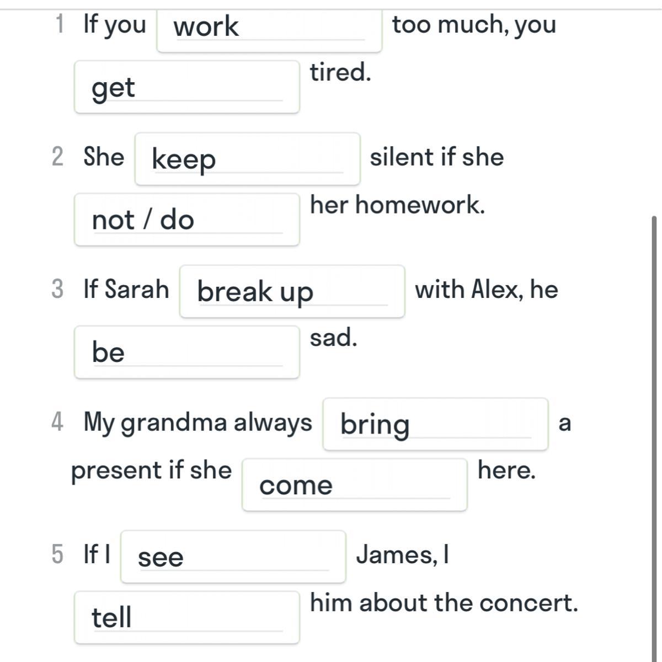The width and height of the screenshot is (662, 662).
Task: Click the 'come' answer field
Action: [x=355, y=485]
